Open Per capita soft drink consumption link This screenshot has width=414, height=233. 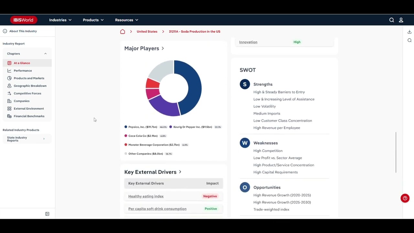point(157,209)
